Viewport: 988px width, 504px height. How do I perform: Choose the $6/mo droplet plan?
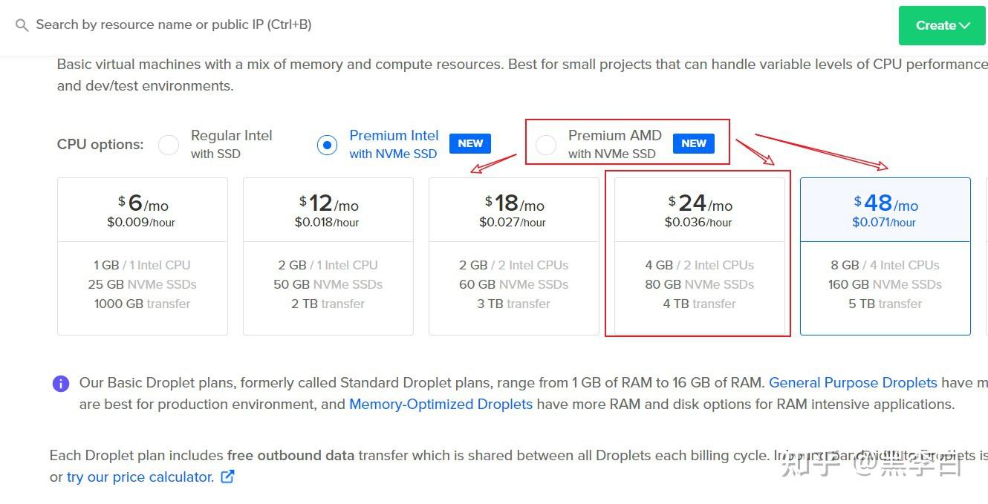click(143, 256)
